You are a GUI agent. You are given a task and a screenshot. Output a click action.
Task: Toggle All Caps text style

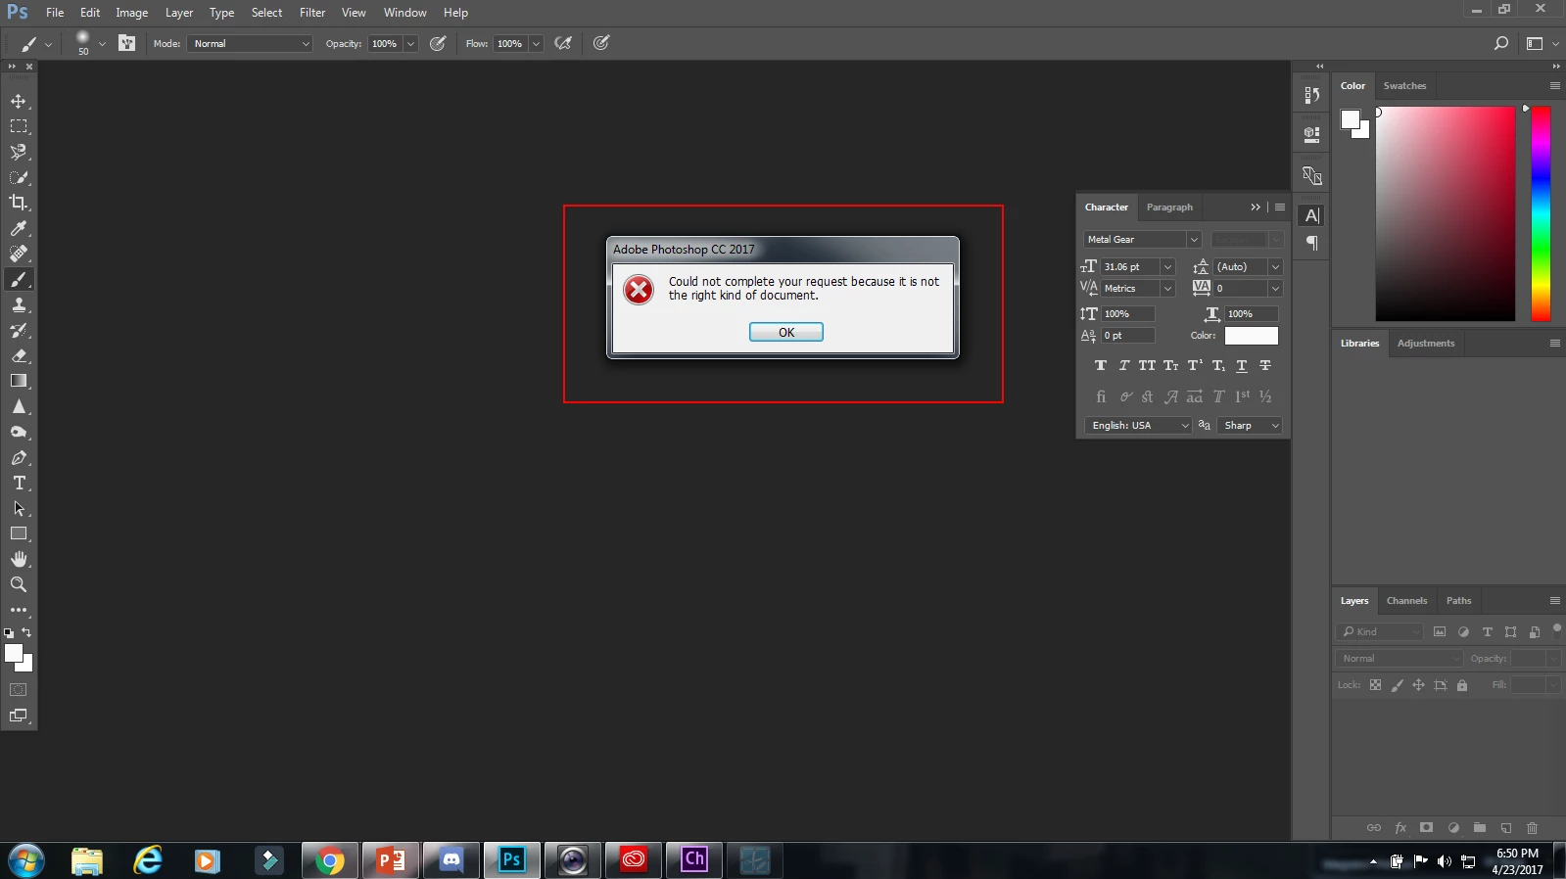pos(1147,365)
